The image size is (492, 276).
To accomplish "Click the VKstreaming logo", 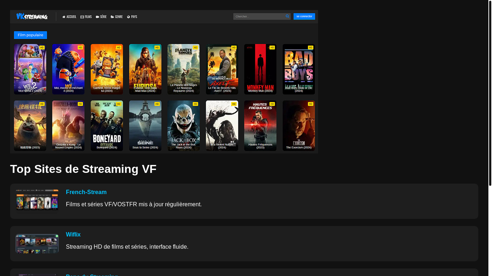I will click(x=32, y=17).
